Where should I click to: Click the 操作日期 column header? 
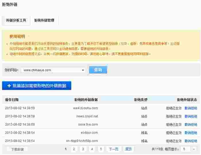tap(12, 100)
